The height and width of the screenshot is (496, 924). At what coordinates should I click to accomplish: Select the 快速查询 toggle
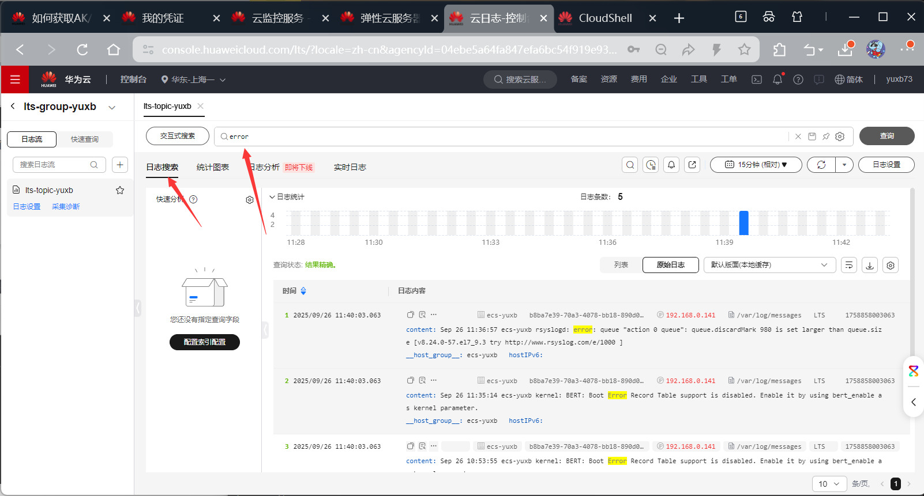click(85, 139)
